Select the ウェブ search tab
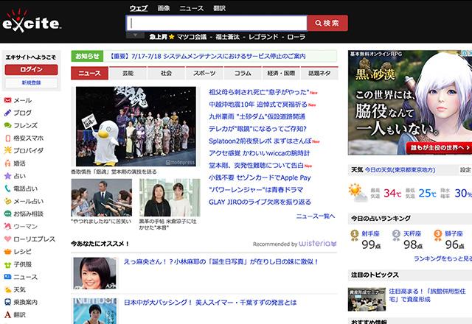Screen dimensions: 472x324 (x=139, y=8)
